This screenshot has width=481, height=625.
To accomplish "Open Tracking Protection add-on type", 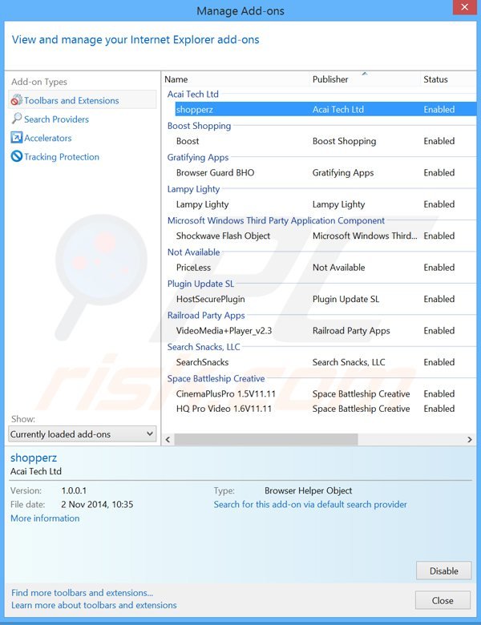I will [62, 156].
